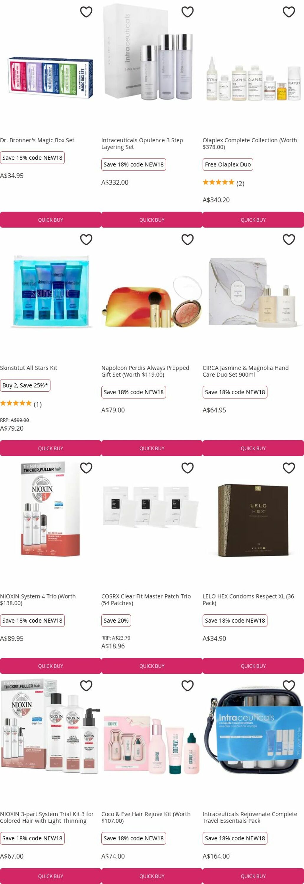Viewport: 304px width, 884px height.
Task: Click the Buy 2, Save 25% offer badge
Action: pos(25,385)
